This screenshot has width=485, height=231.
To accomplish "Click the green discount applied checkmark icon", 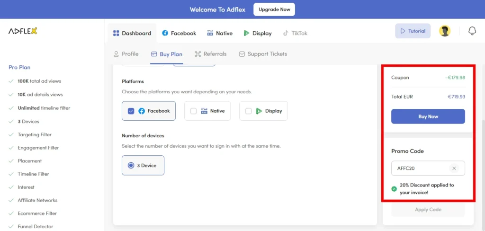I will click(394, 189).
